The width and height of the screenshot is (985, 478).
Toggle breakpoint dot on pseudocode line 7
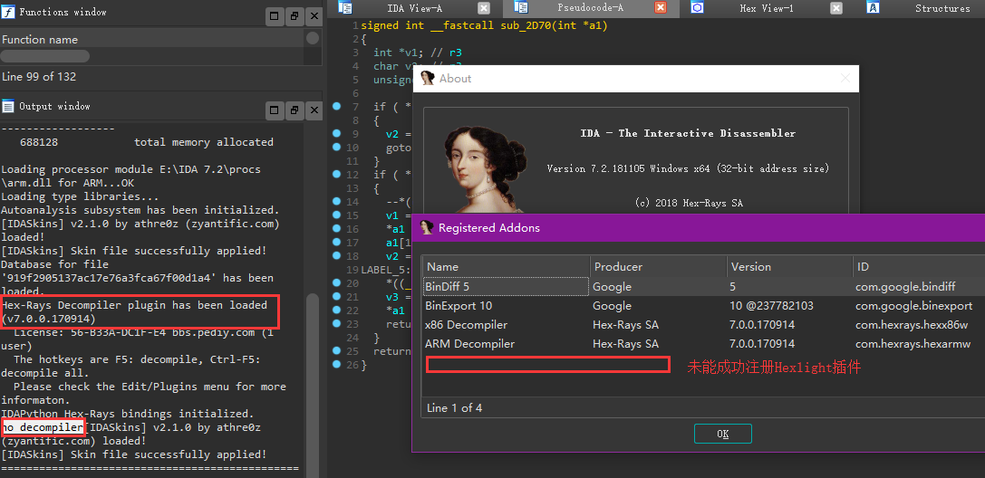click(x=336, y=106)
